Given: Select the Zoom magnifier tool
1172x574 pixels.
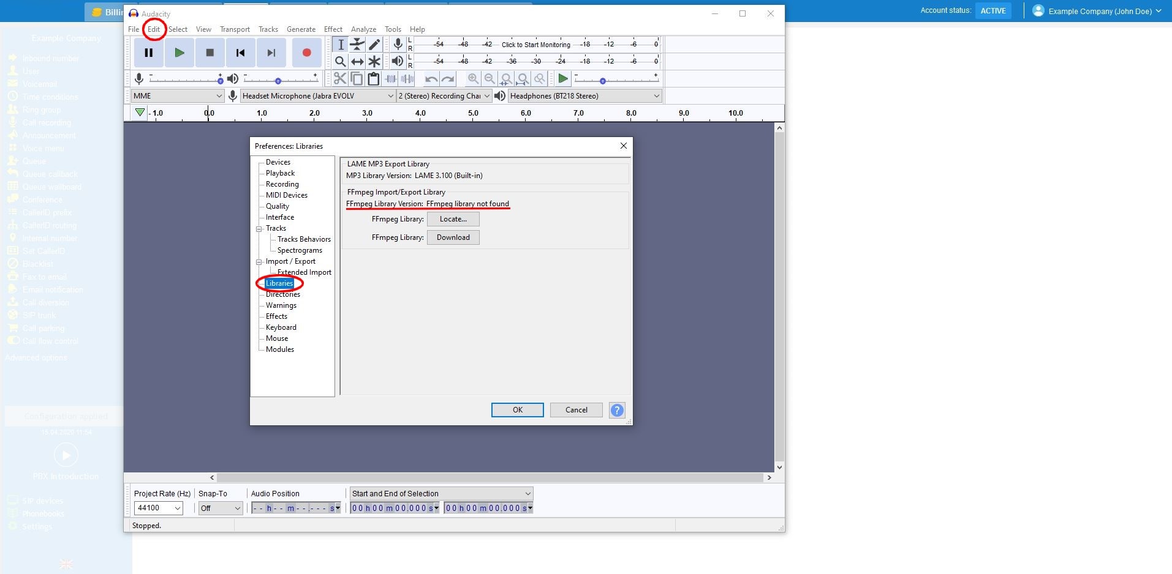Looking at the screenshot, I should coord(341,61).
